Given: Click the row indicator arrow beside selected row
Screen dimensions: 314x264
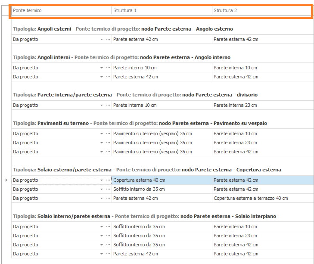Looking at the screenshot, I should pyautogui.click(x=6, y=180).
